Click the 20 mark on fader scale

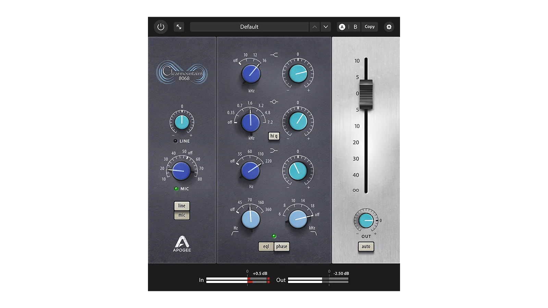point(356,142)
